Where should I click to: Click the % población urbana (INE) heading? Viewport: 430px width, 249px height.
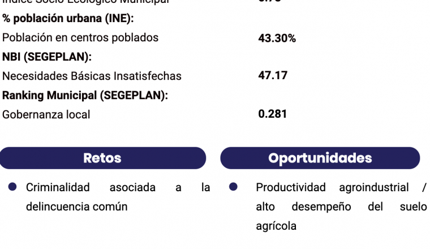68,18
